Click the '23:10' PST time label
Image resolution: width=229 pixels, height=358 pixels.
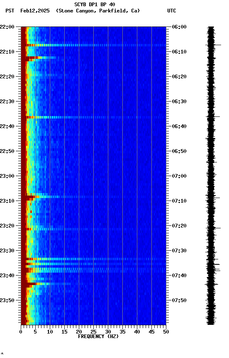pyautogui.click(x=7, y=201)
